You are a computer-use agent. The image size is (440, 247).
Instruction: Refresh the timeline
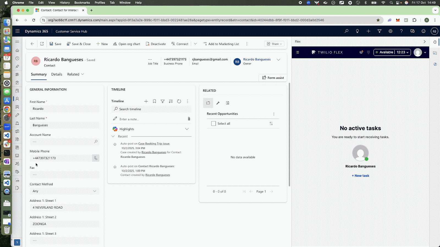coord(179,101)
